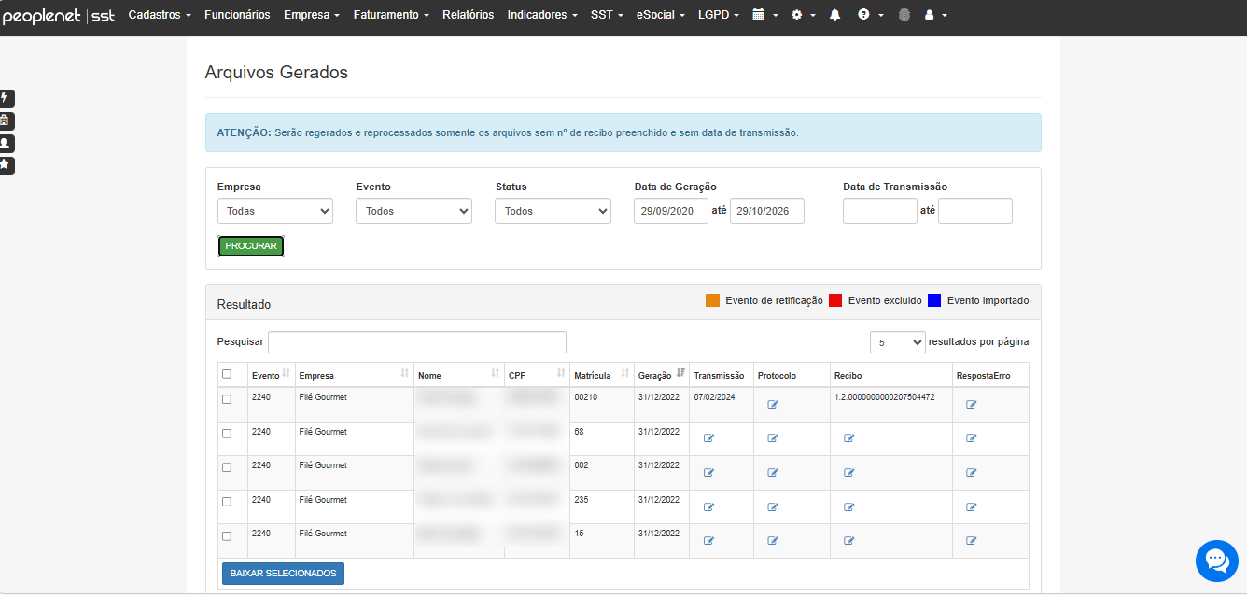Open the Status filter dropdown
Viewport: 1247px width, 596px height.
tap(553, 211)
